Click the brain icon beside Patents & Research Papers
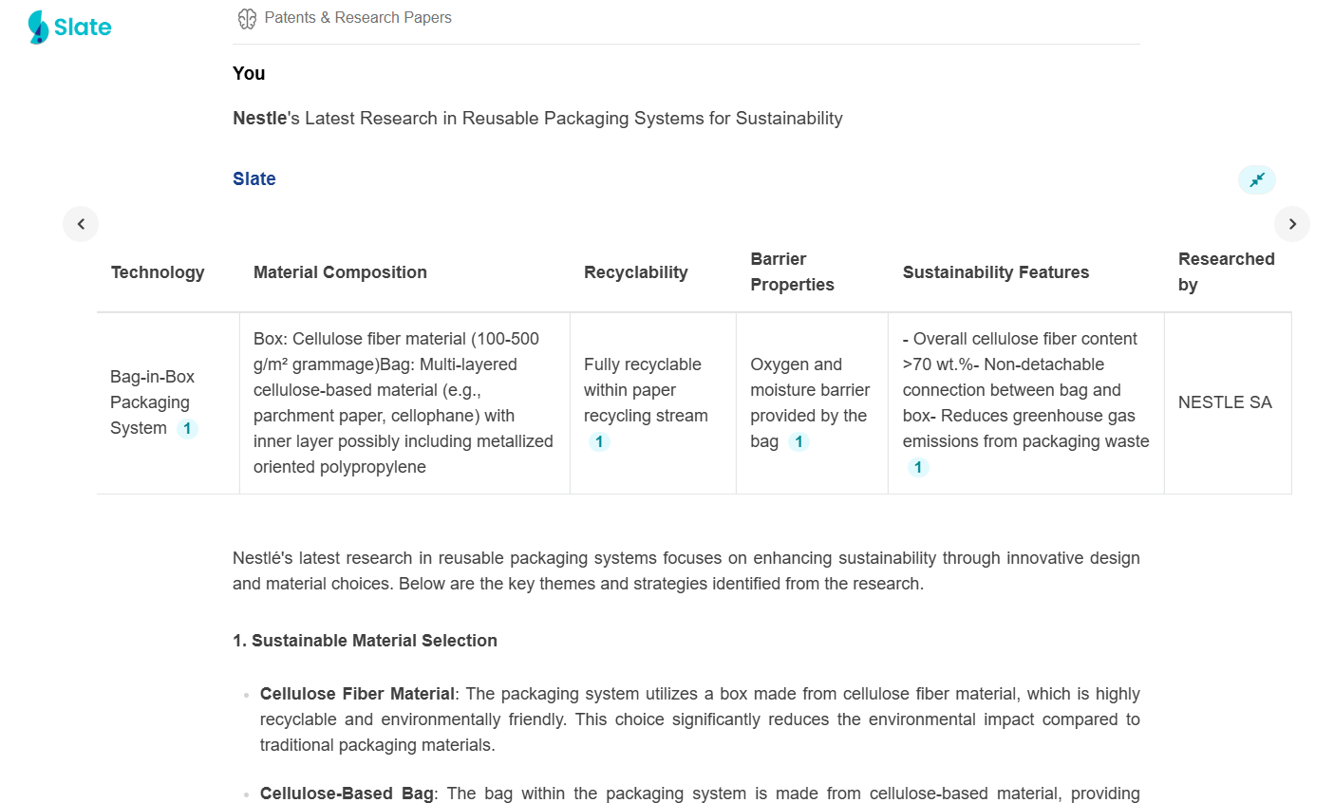Viewport: 1334px width, 803px height. 247,17
